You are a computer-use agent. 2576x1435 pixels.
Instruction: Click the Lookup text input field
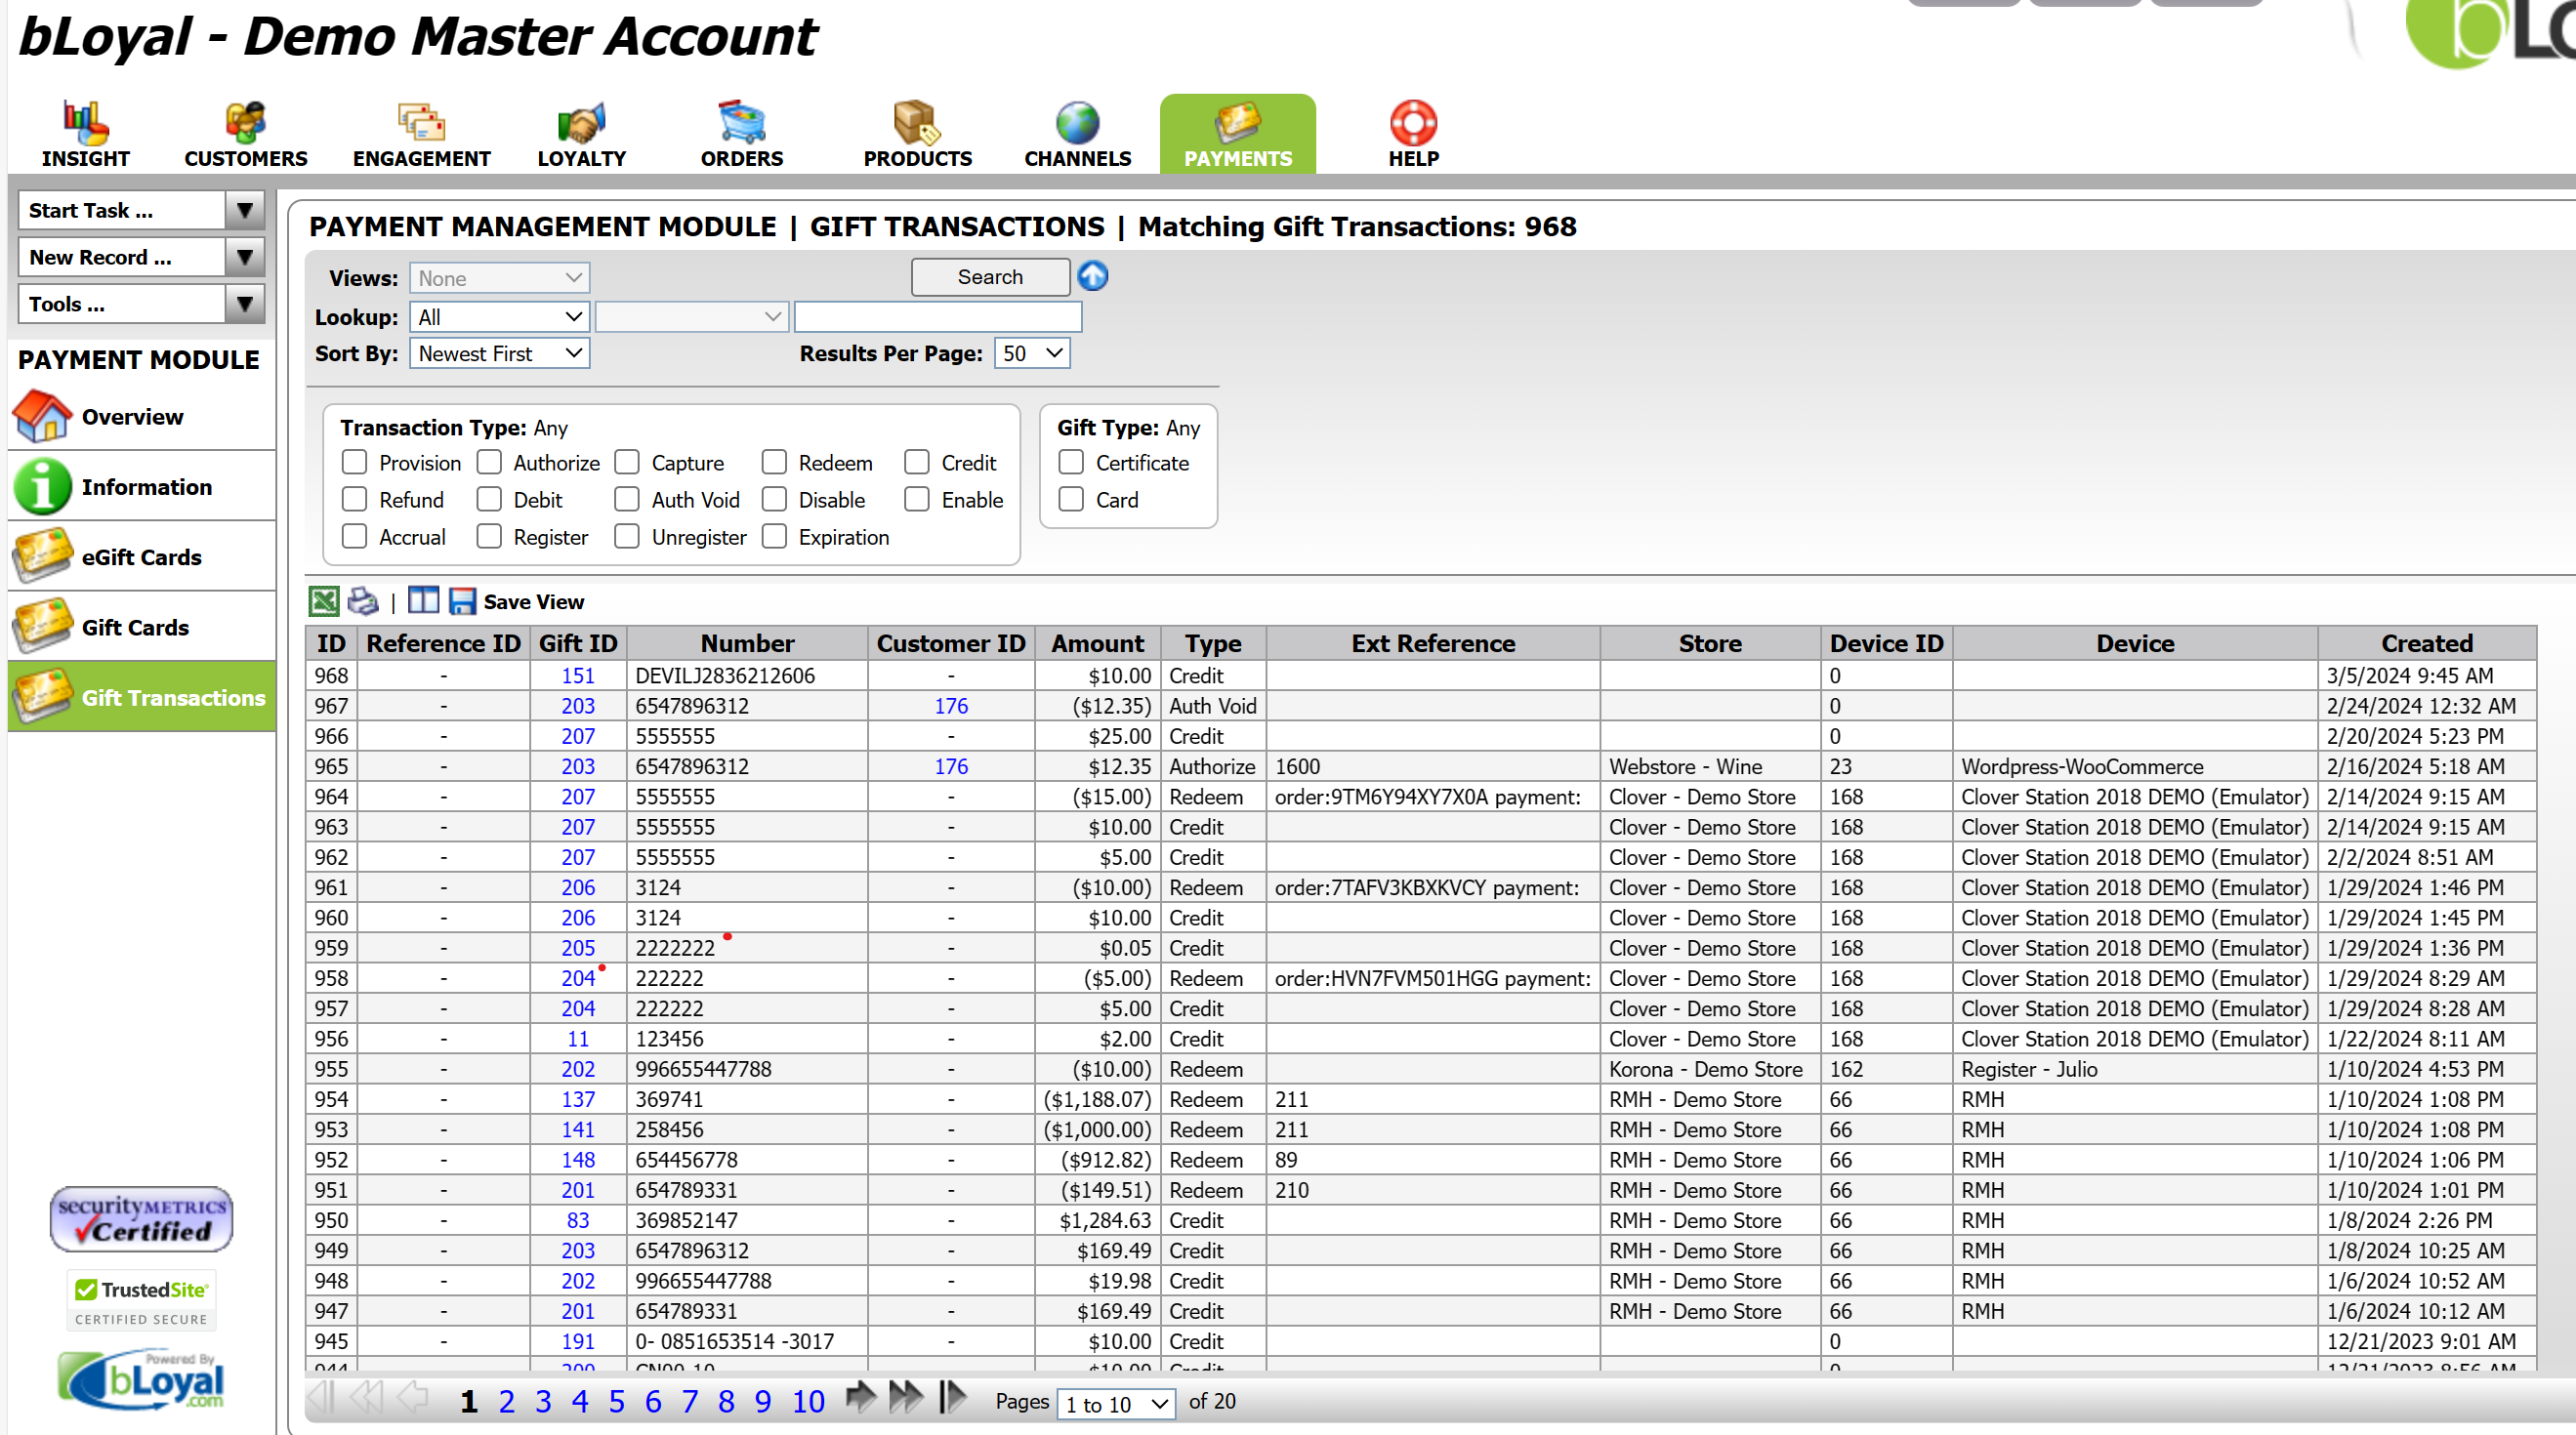[937, 317]
